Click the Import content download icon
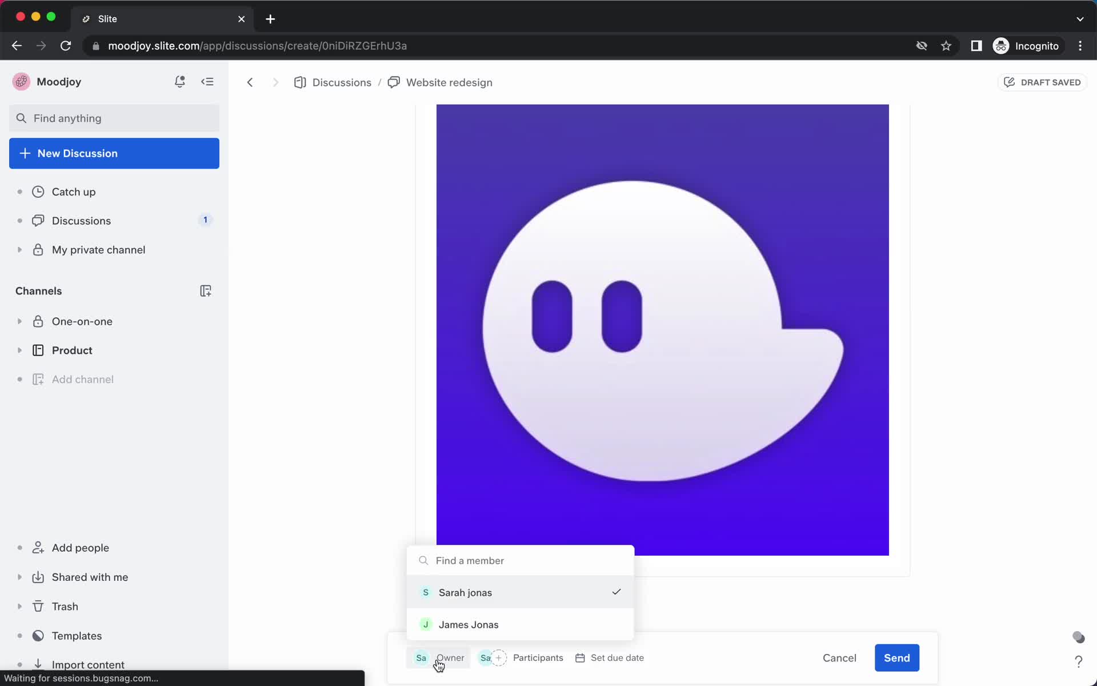 38,664
